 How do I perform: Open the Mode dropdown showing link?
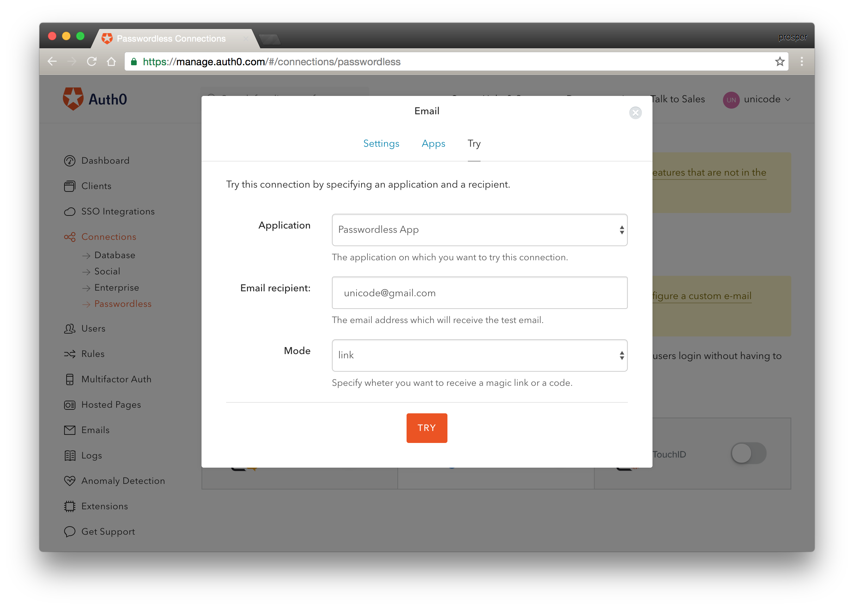tap(479, 355)
